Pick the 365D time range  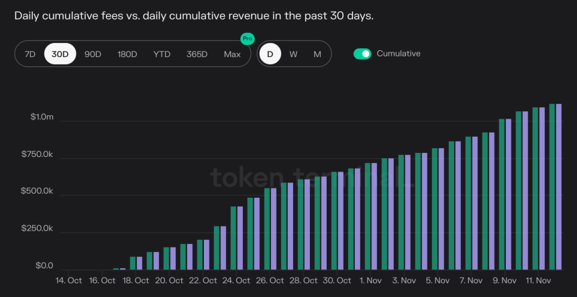[197, 54]
